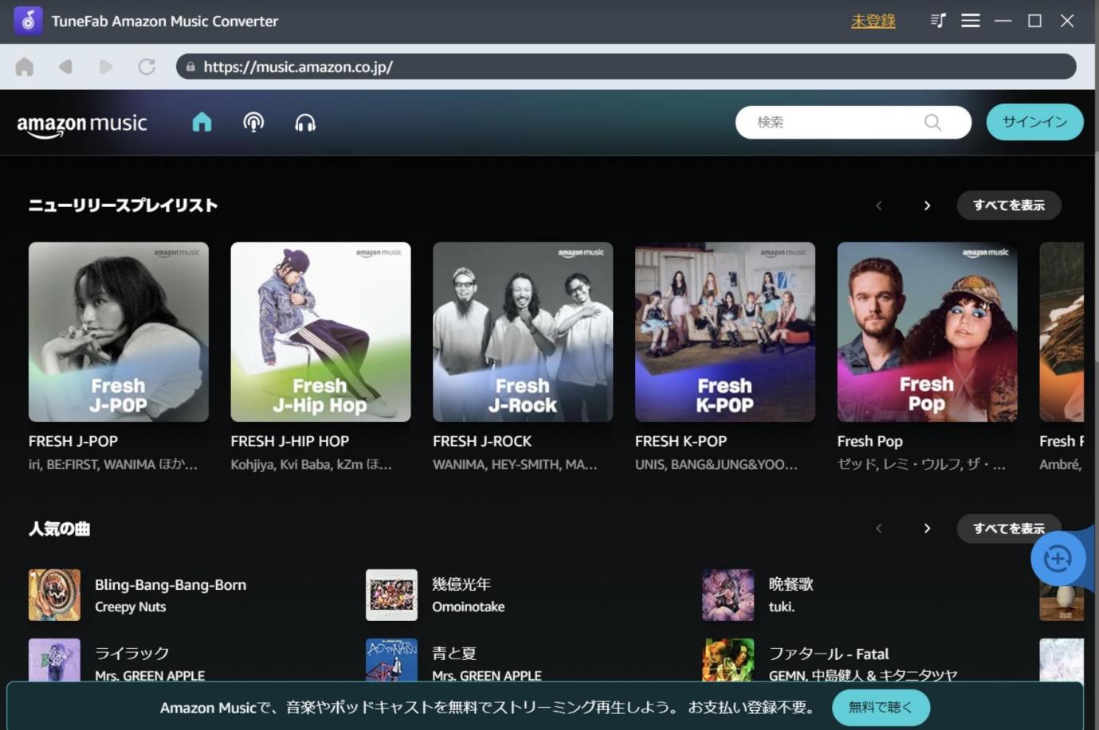Show previous items in 人気の曲 carousel

coord(878,528)
